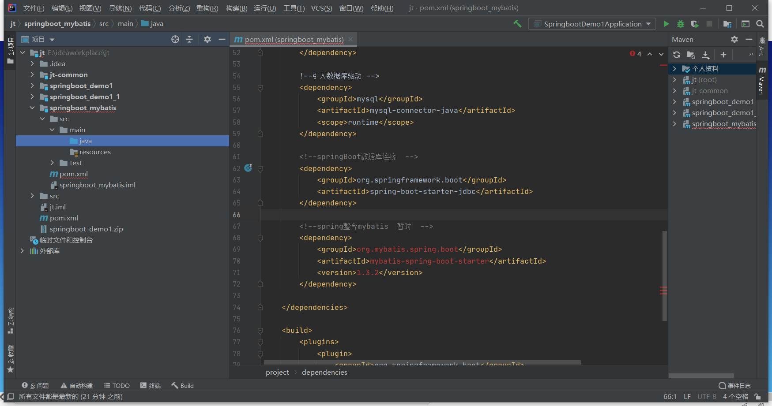
Task: Expand springboot_mybatis in Maven panel
Action: tap(674, 123)
